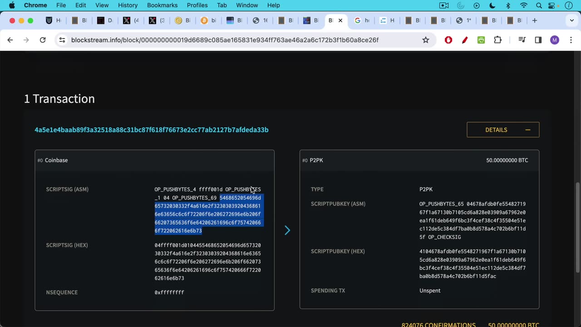Open the red ad-blocker extension icon
The image size is (581, 327).
coord(448,40)
